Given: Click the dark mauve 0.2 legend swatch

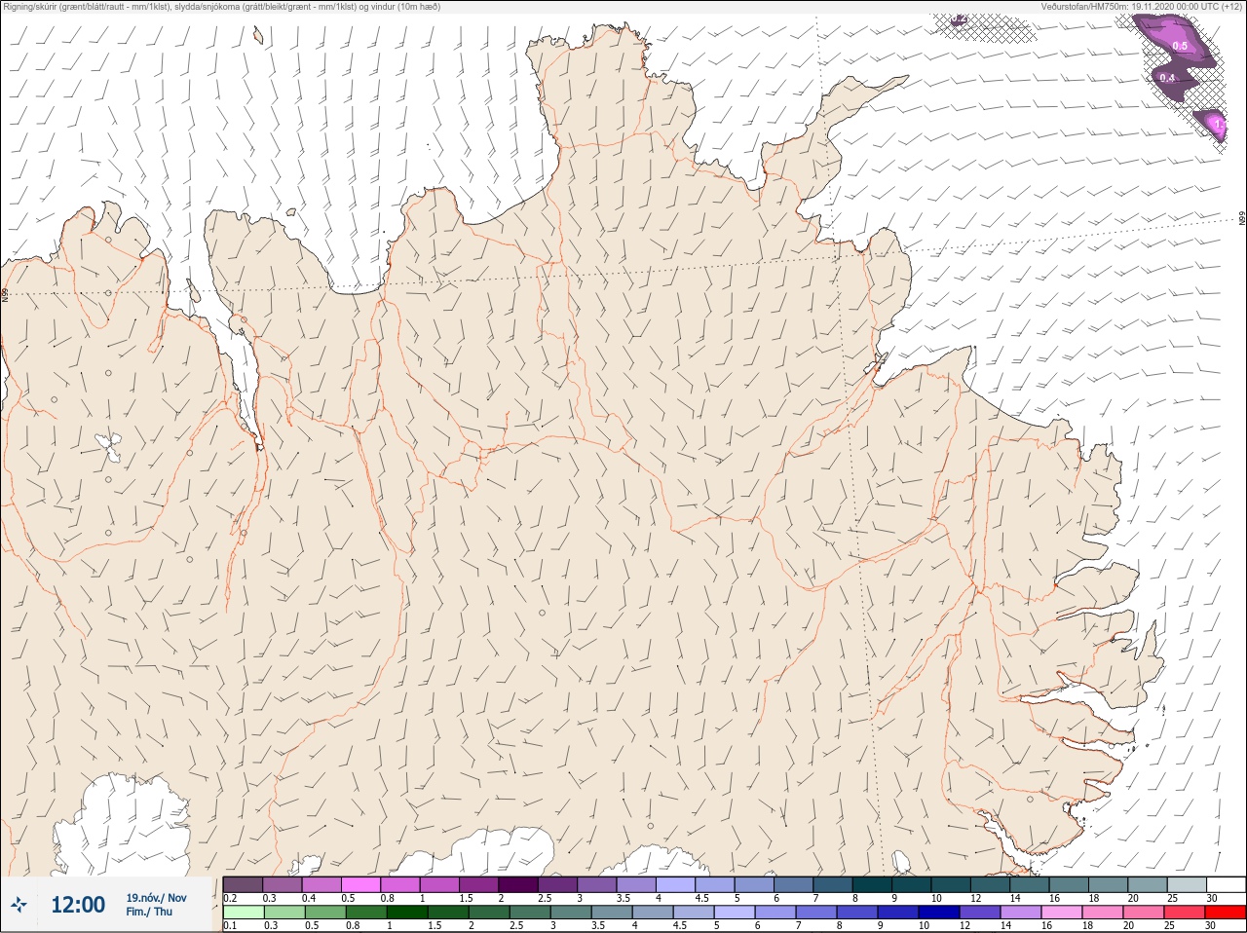Looking at the screenshot, I should pos(243,884).
